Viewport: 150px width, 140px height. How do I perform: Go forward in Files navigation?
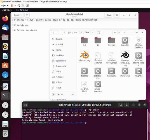coord(58,33)
